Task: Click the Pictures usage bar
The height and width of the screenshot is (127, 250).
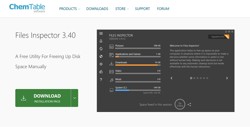Action: 138,48
